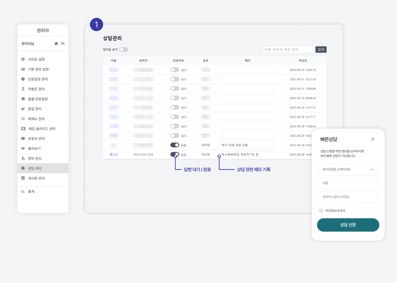Click the 연락처 input in 빠른상담
This screenshot has width=397, height=283.
tap(348, 197)
